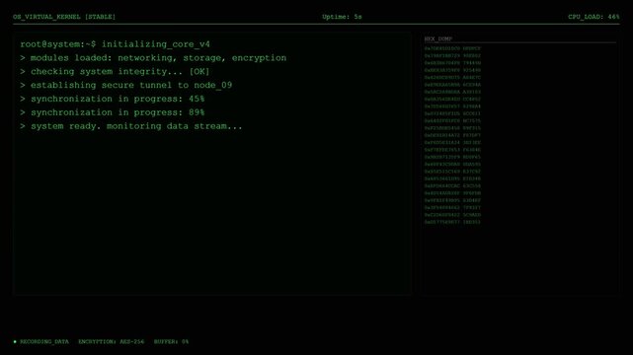Click 'synchronization in progress: 45%' line

[113, 100]
